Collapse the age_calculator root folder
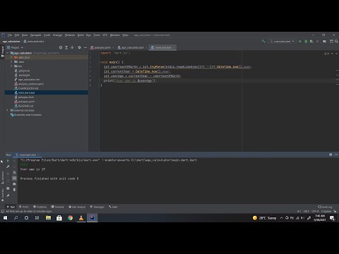Image resolution: width=339 pixels, height=254 pixels. click(7, 53)
